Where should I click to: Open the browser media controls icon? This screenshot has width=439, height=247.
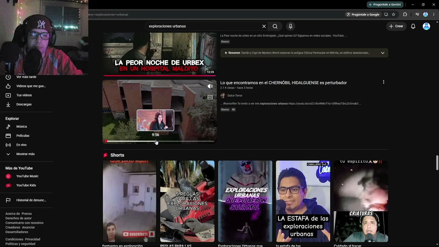[x=417, y=14]
